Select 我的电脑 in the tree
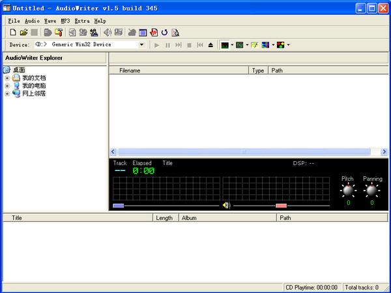The width and height of the screenshot is (391, 293). (34, 85)
